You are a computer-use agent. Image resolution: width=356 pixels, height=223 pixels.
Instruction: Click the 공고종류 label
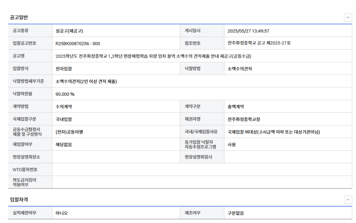pos(21,31)
